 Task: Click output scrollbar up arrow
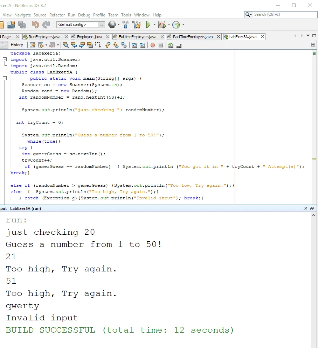[313, 215]
